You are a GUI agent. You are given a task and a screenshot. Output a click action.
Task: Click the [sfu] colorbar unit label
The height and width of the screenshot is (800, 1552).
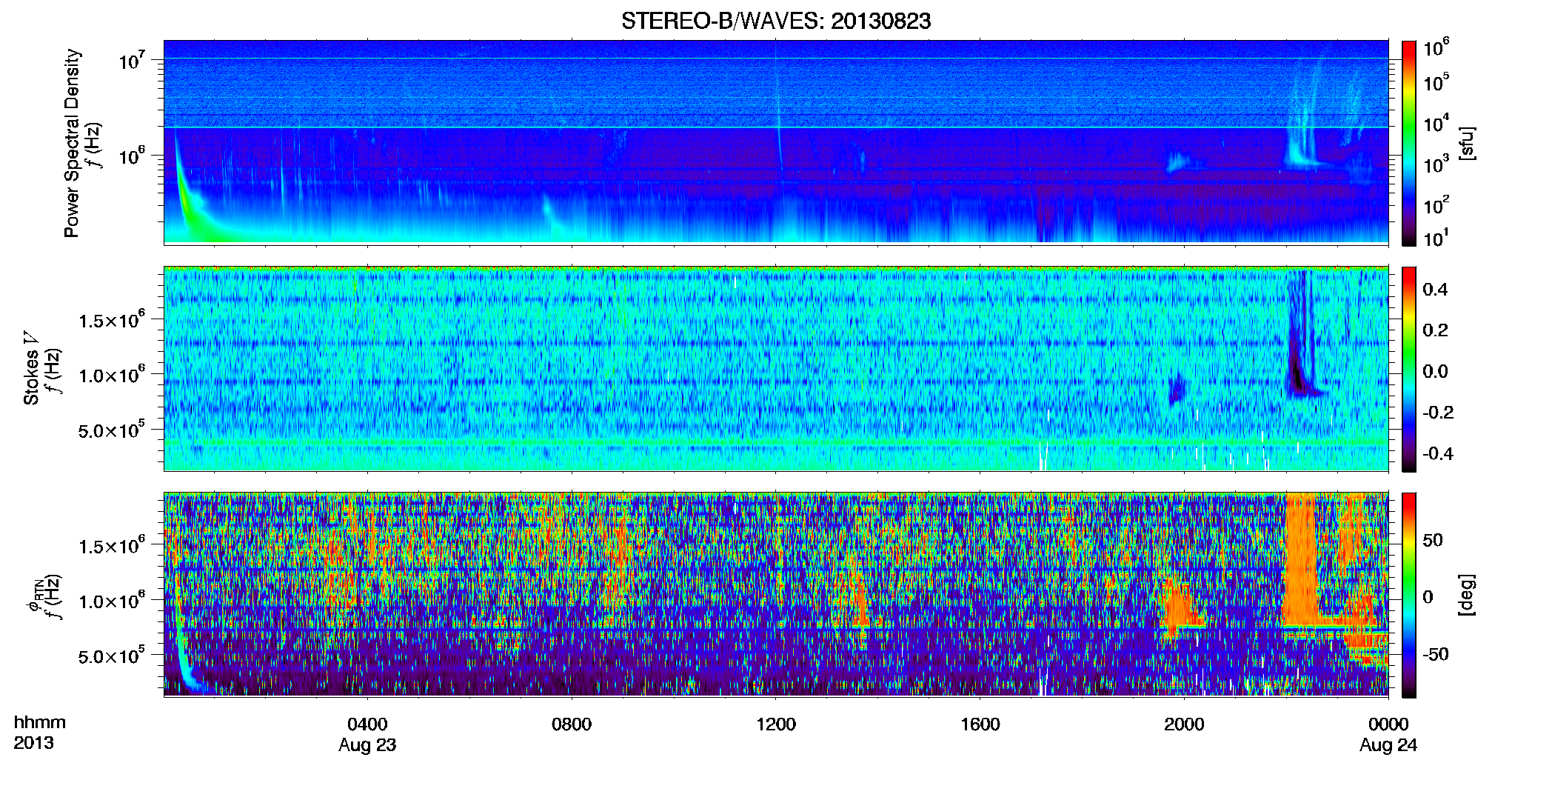(x=1466, y=143)
